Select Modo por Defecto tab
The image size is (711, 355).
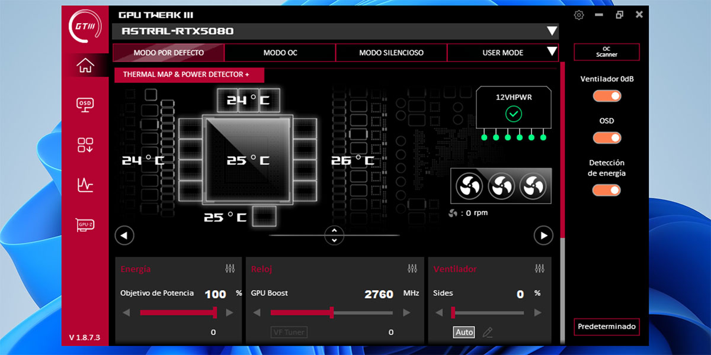tap(169, 53)
